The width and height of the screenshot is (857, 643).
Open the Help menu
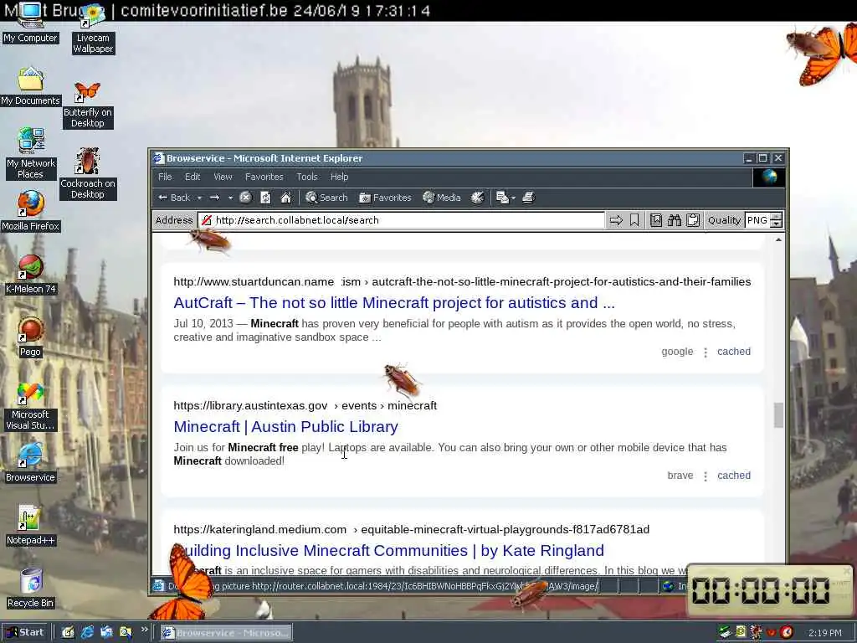[x=339, y=177]
